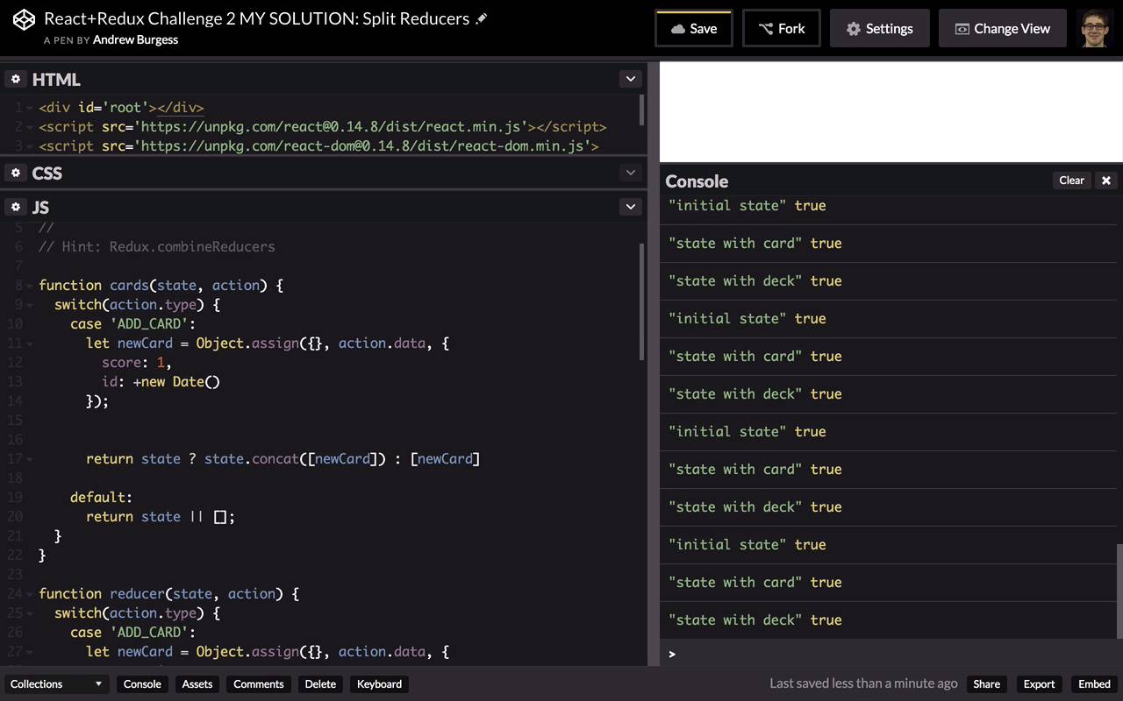This screenshot has width=1123, height=701.
Task: Click the user avatar thumbnail
Action: tap(1094, 28)
